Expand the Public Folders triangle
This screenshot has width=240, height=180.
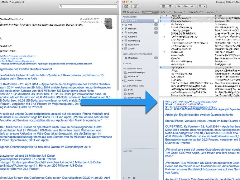click(123, 80)
